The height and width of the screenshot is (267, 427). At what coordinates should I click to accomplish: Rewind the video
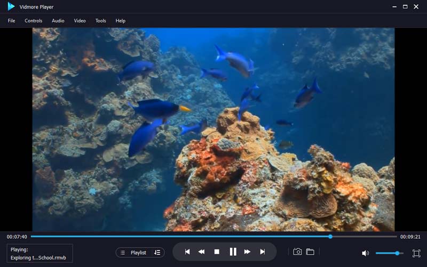click(202, 252)
